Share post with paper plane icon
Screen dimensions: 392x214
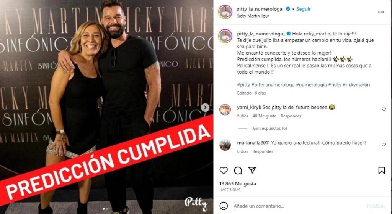[252, 170]
